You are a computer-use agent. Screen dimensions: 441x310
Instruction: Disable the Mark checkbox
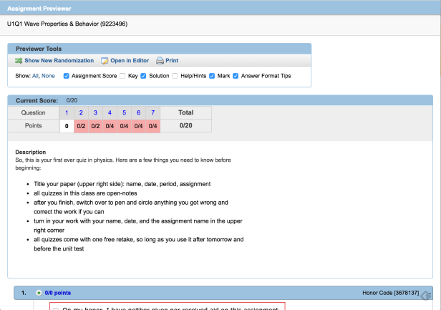click(x=213, y=75)
